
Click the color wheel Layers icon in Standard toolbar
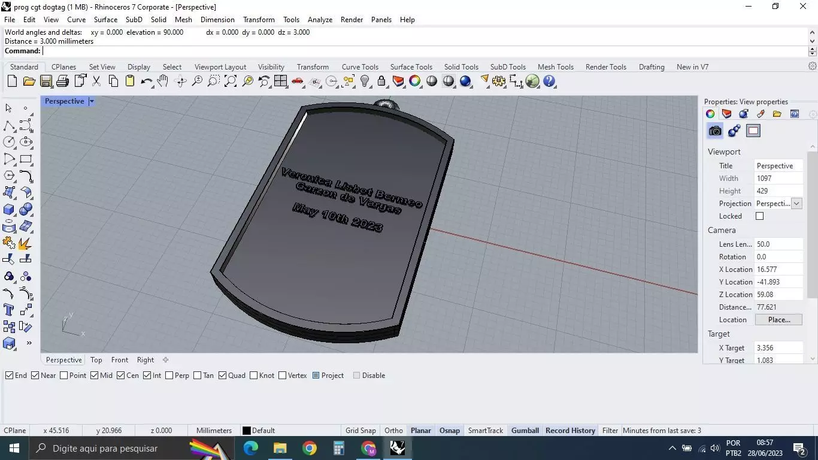click(x=415, y=81)
